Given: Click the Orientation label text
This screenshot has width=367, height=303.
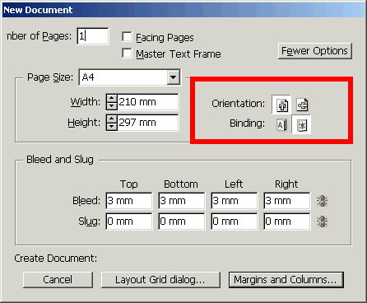Looking at the screenshot, I should 239,104.
